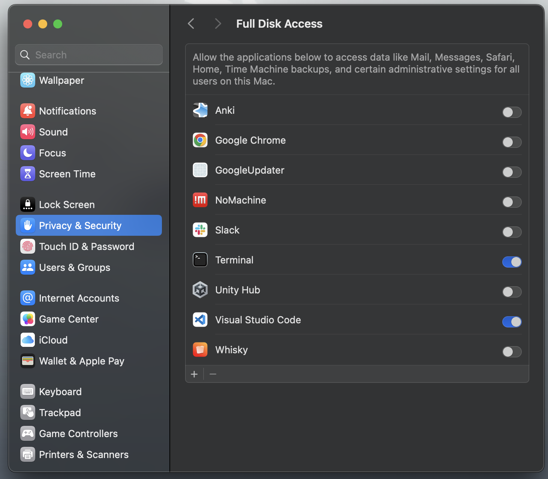This screenshot has width=548, height=479.
Task: Open Printers & Scanners label
Action: click(x=84, y=454)
